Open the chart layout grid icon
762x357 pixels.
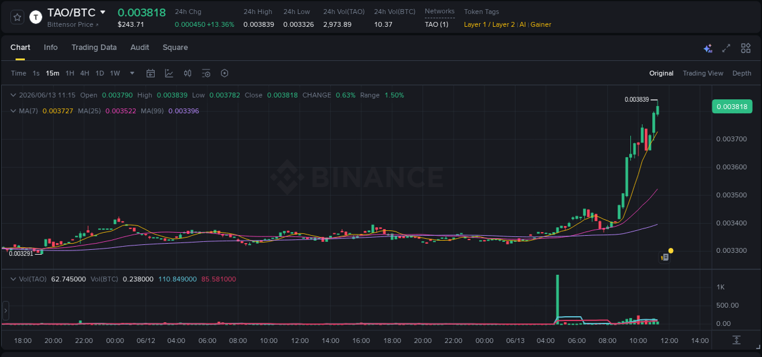click(x=746, y=48)
